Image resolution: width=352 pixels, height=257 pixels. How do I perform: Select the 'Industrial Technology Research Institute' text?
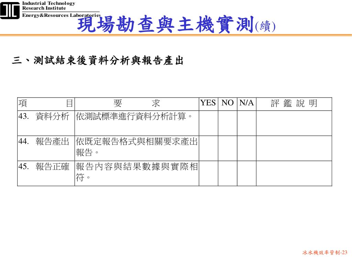48,6
